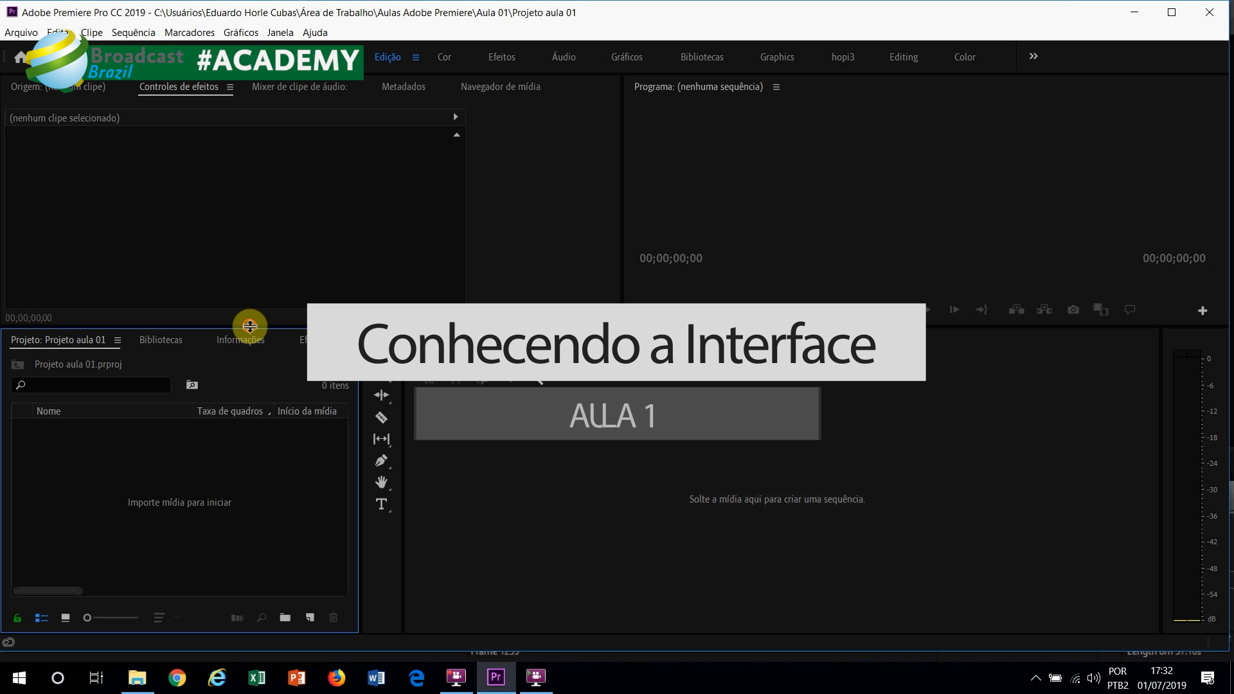This screenshot has height=694, width=1234.
Task: Create a new bin folder
Action: point(285,618)
